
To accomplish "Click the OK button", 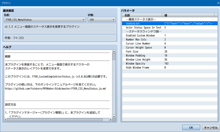I will point(191,128).
